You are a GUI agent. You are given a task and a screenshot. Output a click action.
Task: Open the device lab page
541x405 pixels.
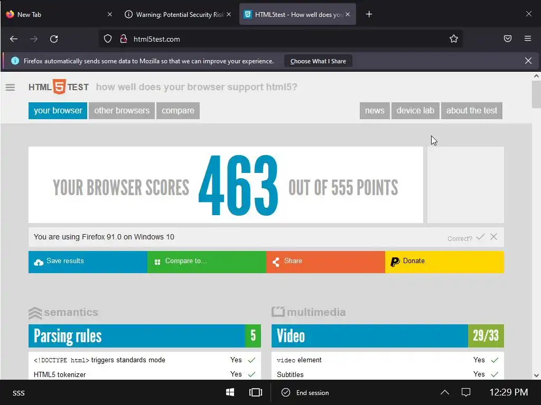415,111
